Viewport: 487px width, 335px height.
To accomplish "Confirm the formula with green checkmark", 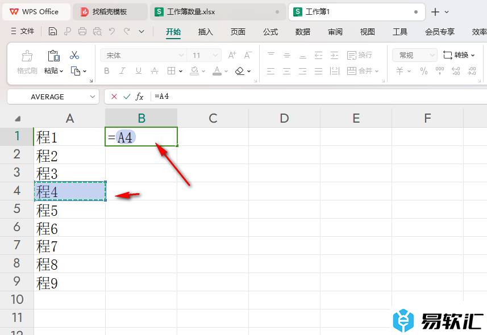I will 127,97.
